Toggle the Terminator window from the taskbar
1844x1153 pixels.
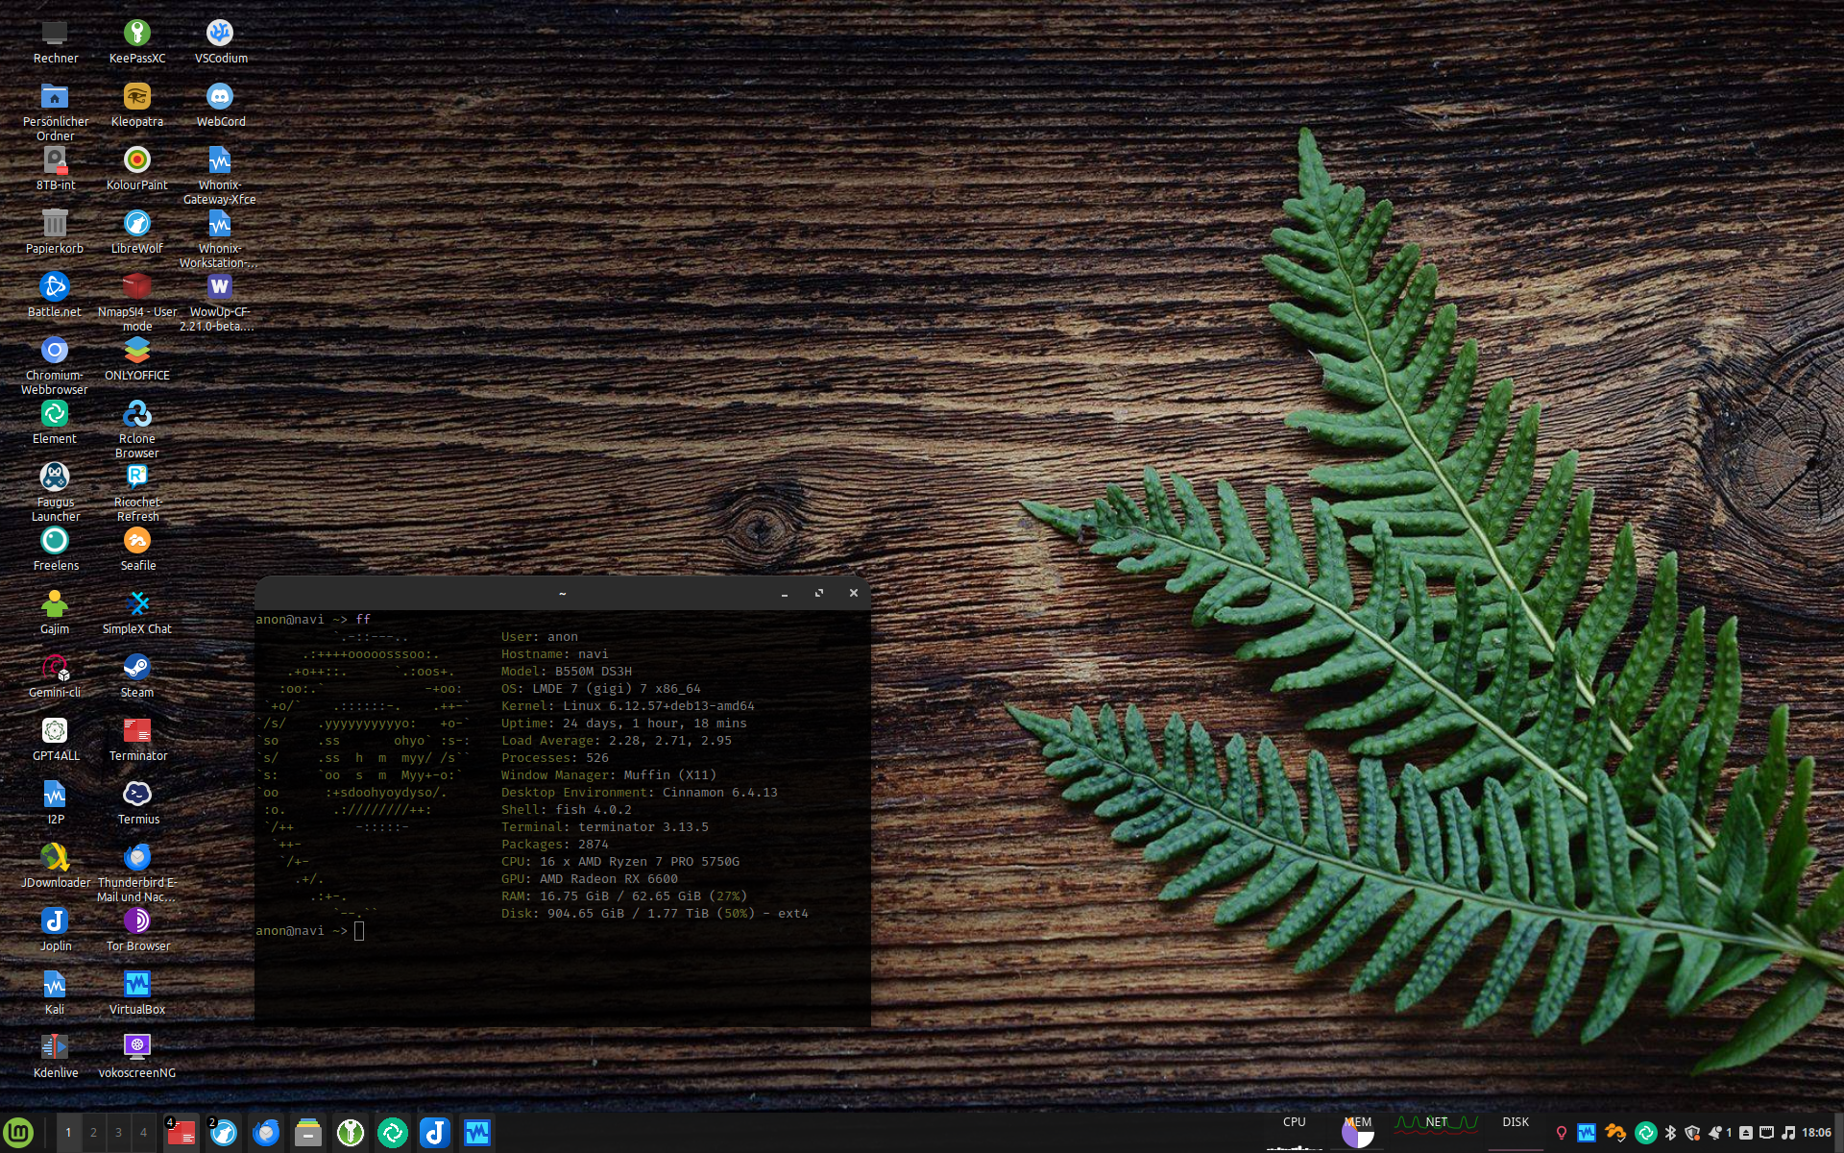pos(182,1133)
